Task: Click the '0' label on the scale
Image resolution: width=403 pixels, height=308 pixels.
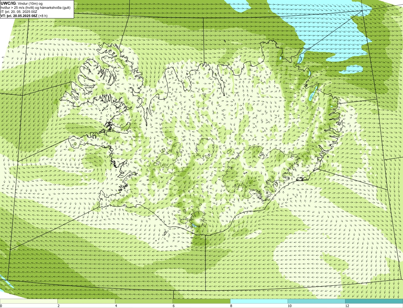Action: (x=1, y=306)
